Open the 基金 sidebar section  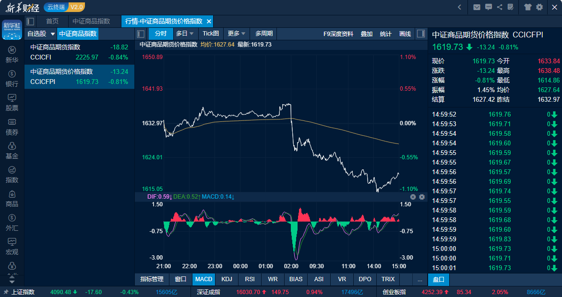[x=12, y=151]
